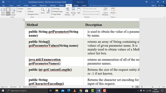Open the Mailings tab
The width and height of the screenshot is (166, 93).
(x=53, y=5)
